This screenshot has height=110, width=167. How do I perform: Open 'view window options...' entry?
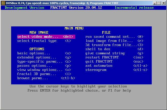click(x=44, y=70)
